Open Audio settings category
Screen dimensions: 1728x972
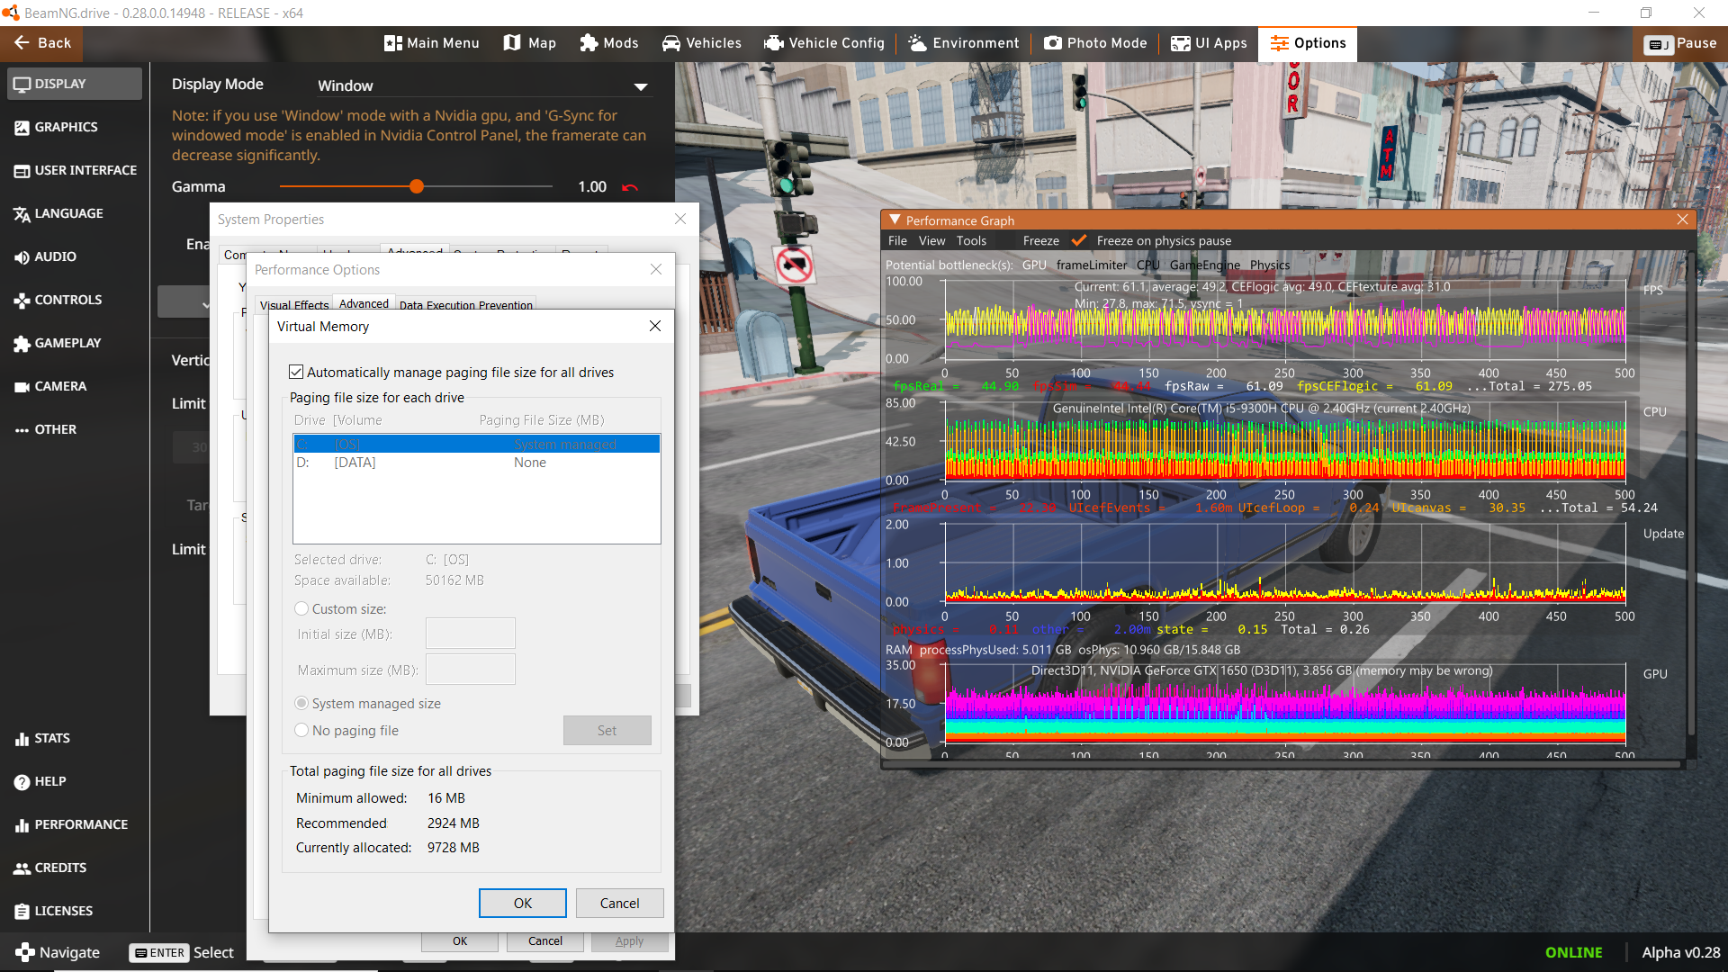(x=75, y=256)
